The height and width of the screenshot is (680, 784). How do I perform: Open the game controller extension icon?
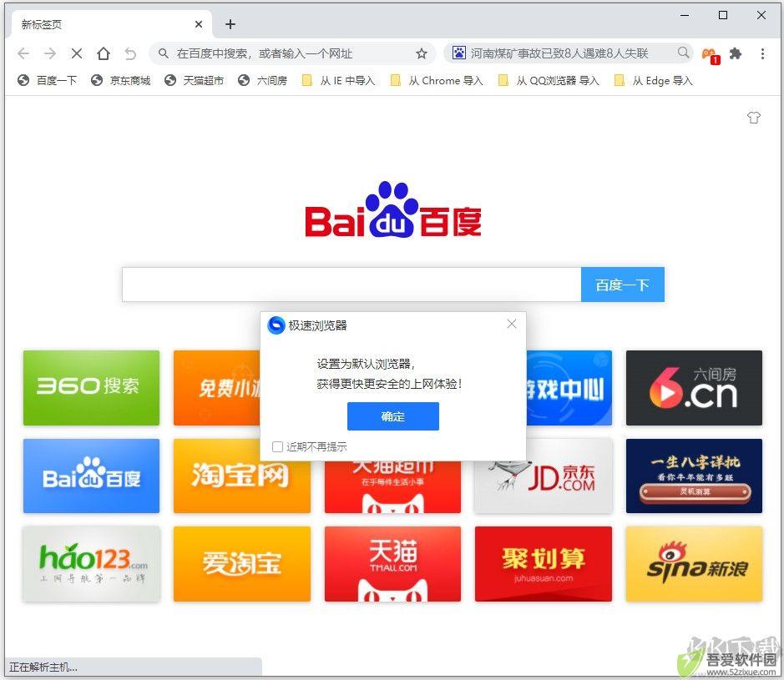(x=709, y=54)
